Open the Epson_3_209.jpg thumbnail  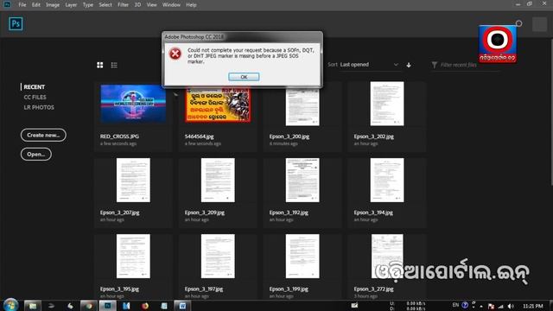218,180
